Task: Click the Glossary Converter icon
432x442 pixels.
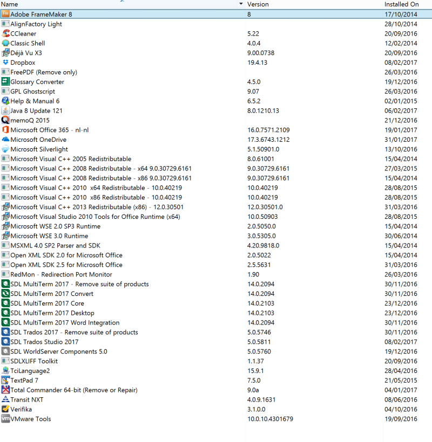Action: [5, 82]
